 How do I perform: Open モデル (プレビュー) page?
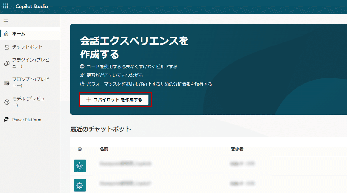30,102
